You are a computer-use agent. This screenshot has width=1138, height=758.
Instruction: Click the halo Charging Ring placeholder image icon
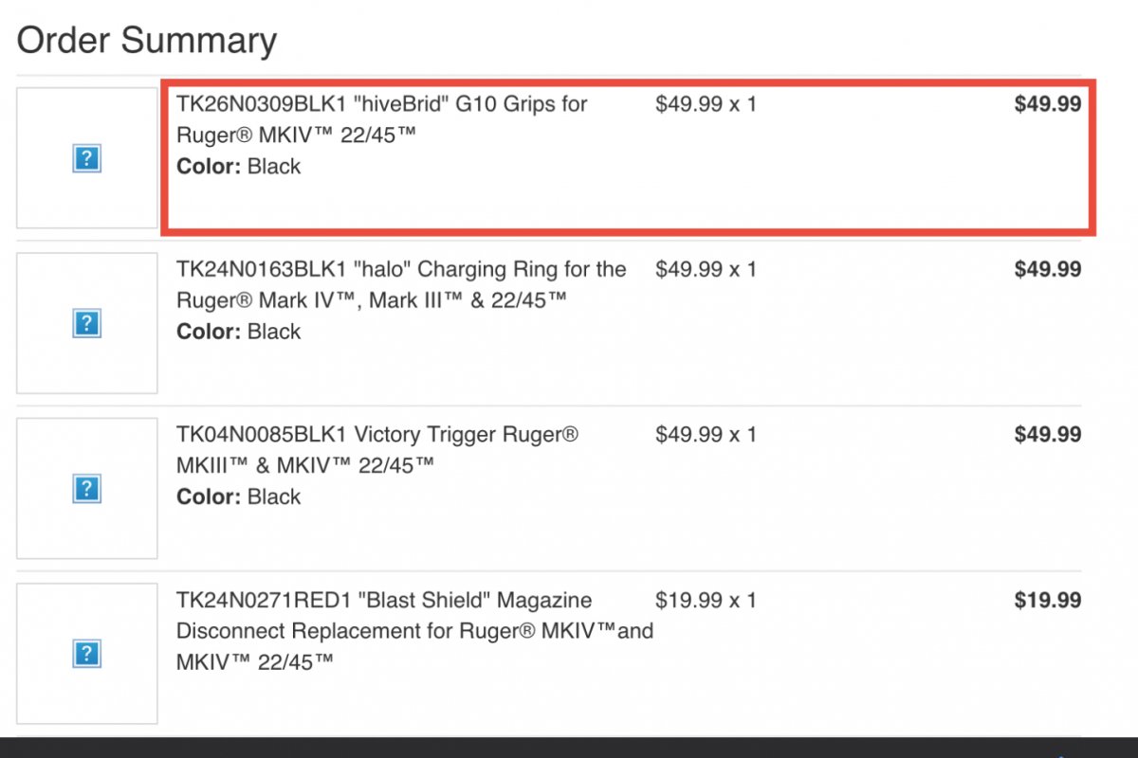coord(86,324)
